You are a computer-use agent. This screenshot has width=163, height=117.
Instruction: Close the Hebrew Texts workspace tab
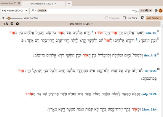tap(19, 3)
